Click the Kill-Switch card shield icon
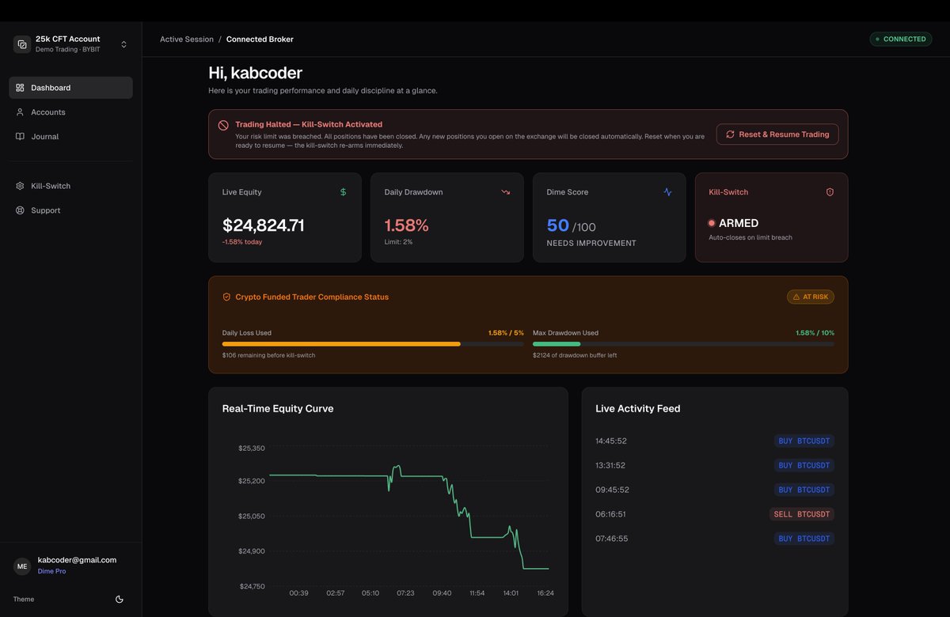Screen dimensions: 950x617 click(x=830, y=192)
